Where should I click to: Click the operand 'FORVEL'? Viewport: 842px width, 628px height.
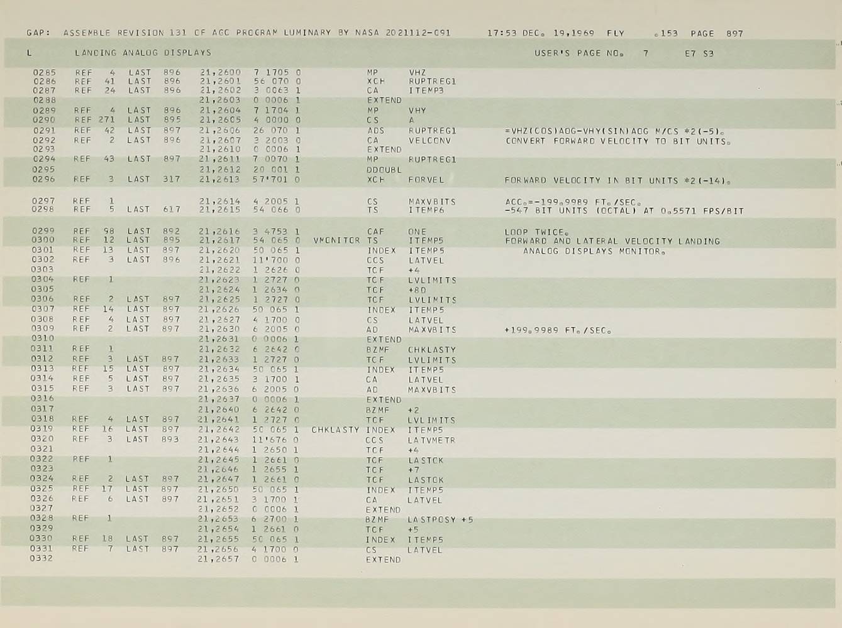(426, 180)
